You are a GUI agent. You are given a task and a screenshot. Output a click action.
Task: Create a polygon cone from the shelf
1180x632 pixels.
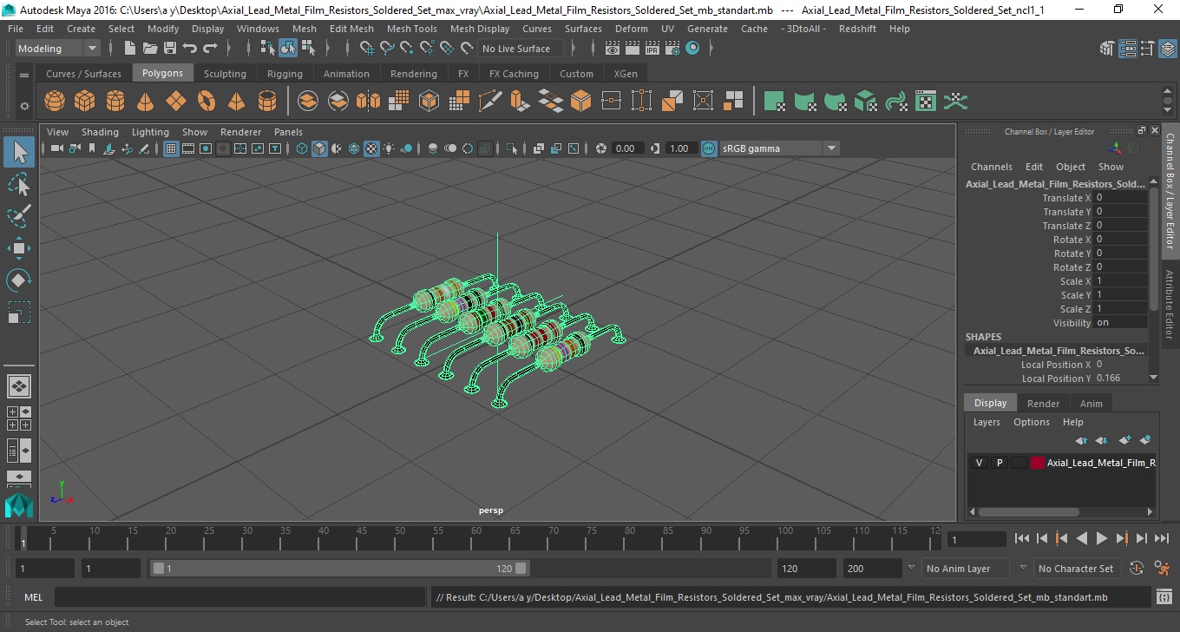[x=146, y=102]
